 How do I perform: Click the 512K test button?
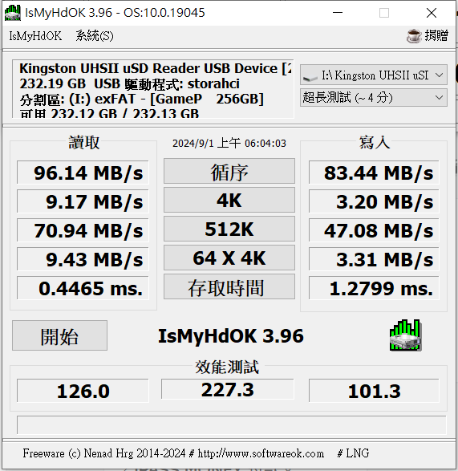(x=229, y=229)
